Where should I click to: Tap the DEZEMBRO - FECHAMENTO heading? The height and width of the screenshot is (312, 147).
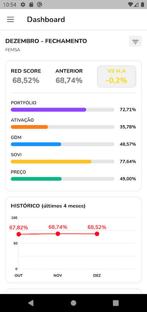pos(46,41)
